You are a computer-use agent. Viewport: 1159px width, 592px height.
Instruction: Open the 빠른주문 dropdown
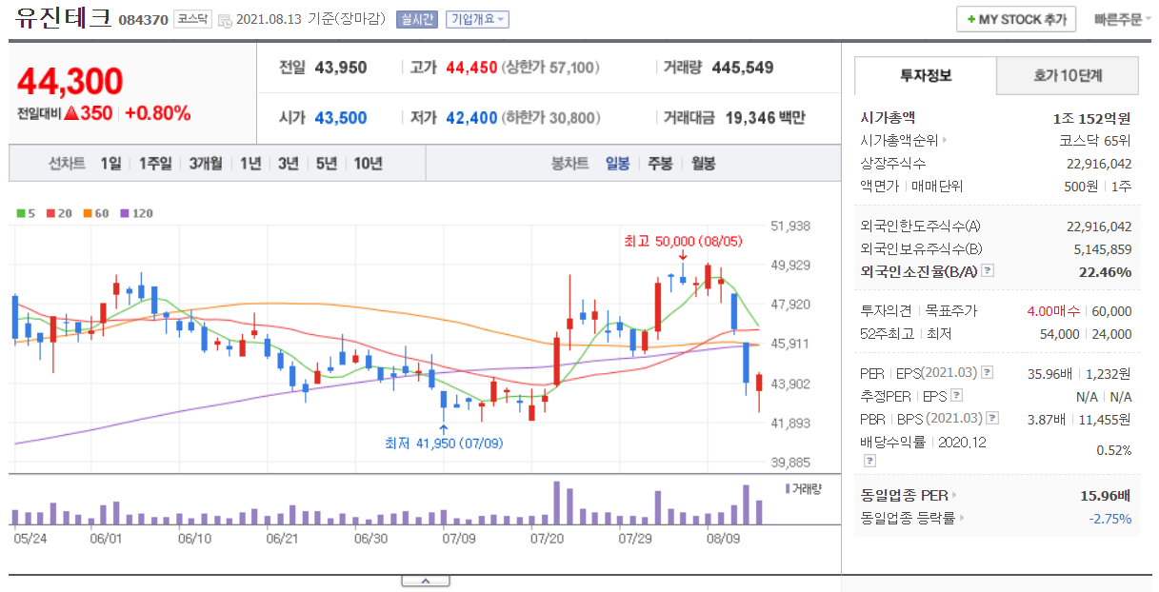point(1122,19)
